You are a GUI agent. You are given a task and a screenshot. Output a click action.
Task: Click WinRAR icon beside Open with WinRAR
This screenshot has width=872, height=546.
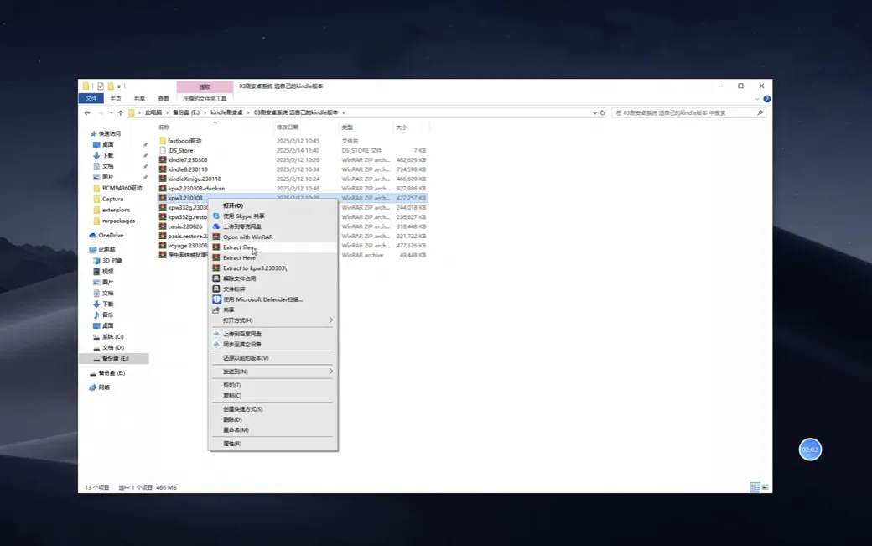pyautogui.click(x=216, y=237)
